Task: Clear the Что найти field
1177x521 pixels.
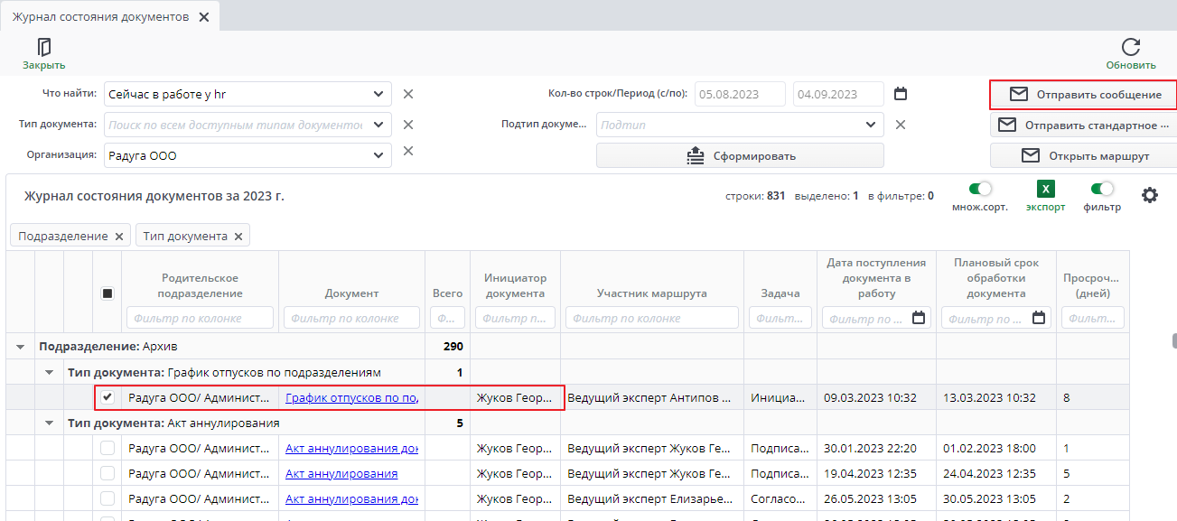Action: tap(407, 94)
